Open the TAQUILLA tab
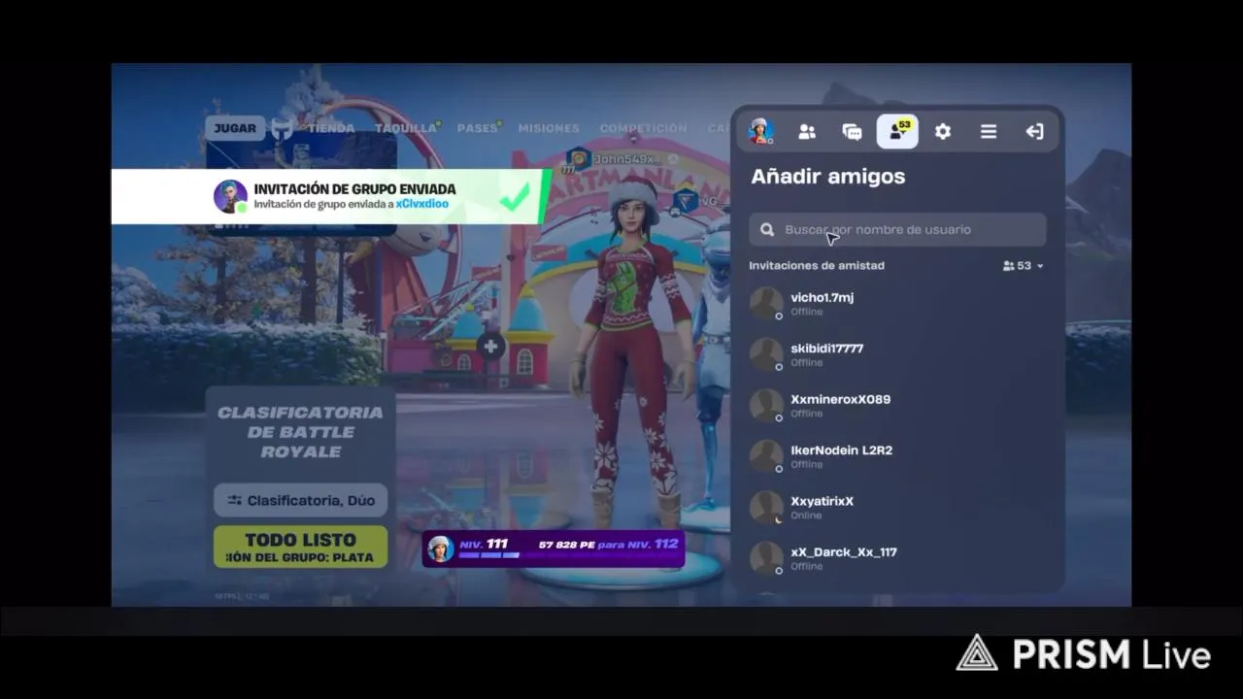This screenshot has height=699, width=1243. click(406, 128)
